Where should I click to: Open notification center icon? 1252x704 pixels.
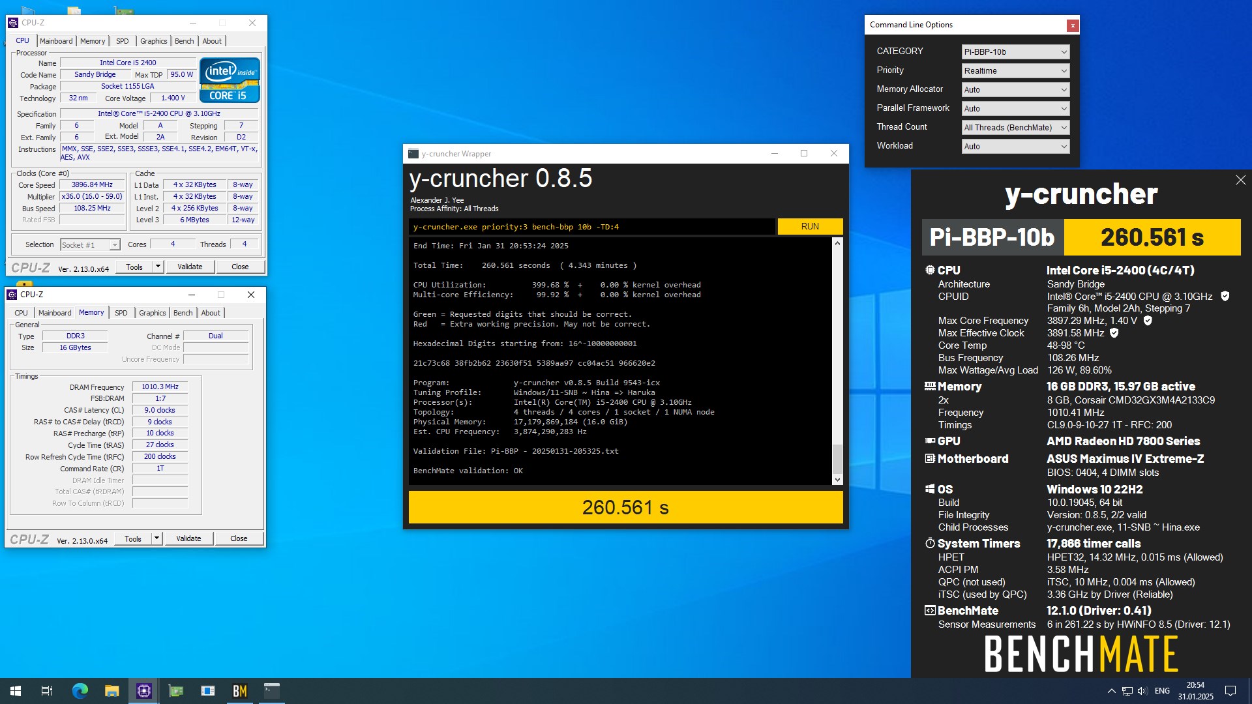tap(1230, 691)
